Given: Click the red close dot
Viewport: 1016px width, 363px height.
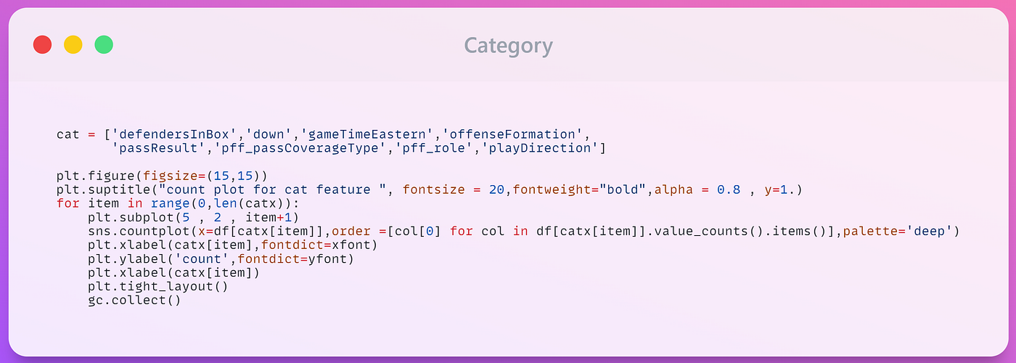Looking at the screenshot, I should [43, 45].
